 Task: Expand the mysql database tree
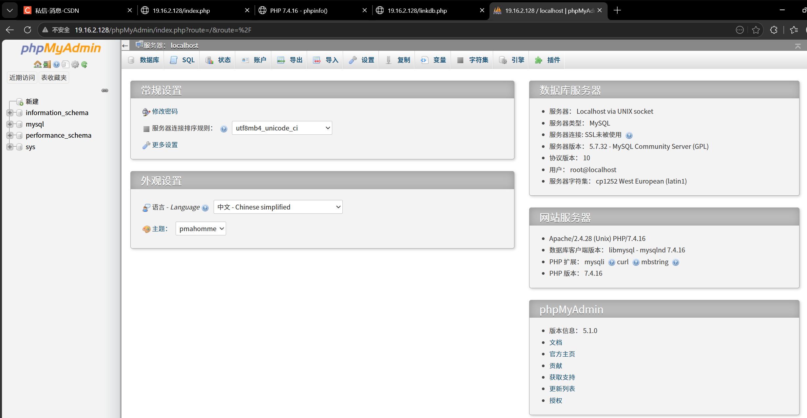[x=10, y=124]
